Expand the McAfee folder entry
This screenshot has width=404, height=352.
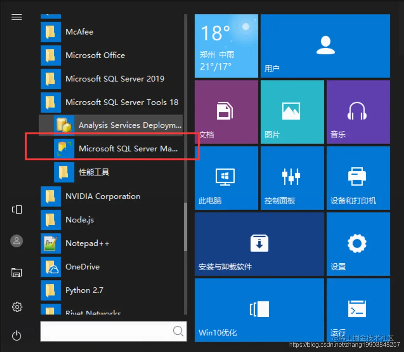111,32
